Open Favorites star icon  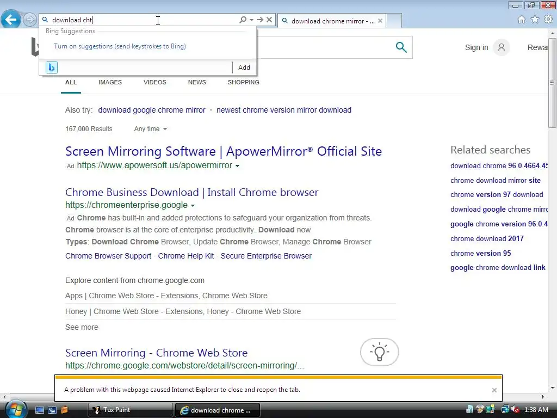coord(535,20)
